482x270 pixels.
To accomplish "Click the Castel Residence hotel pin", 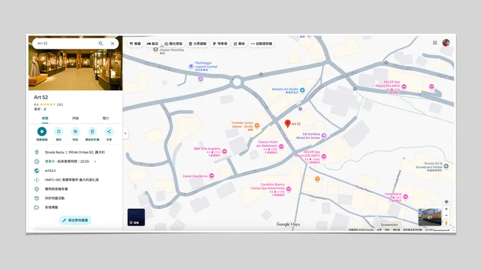I will 212,176.
